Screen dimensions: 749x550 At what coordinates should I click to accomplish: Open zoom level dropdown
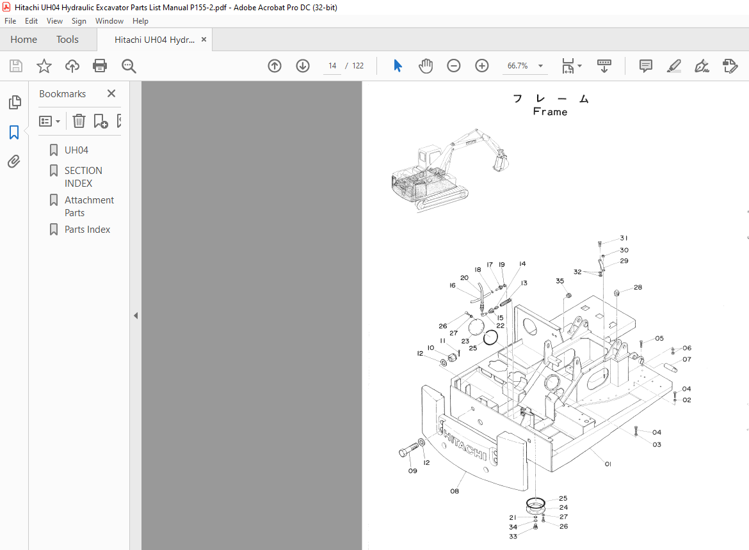point(540,66)
